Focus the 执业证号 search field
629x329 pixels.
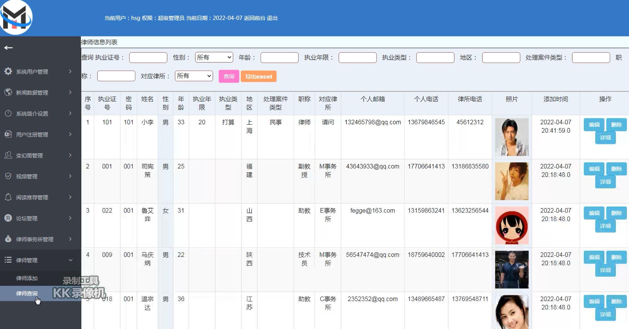[x=148, y=57]
